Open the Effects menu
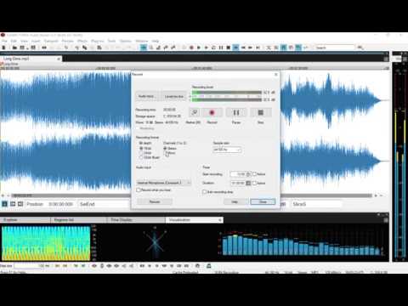This screenshot has height=306, width=408. [82, 41]
